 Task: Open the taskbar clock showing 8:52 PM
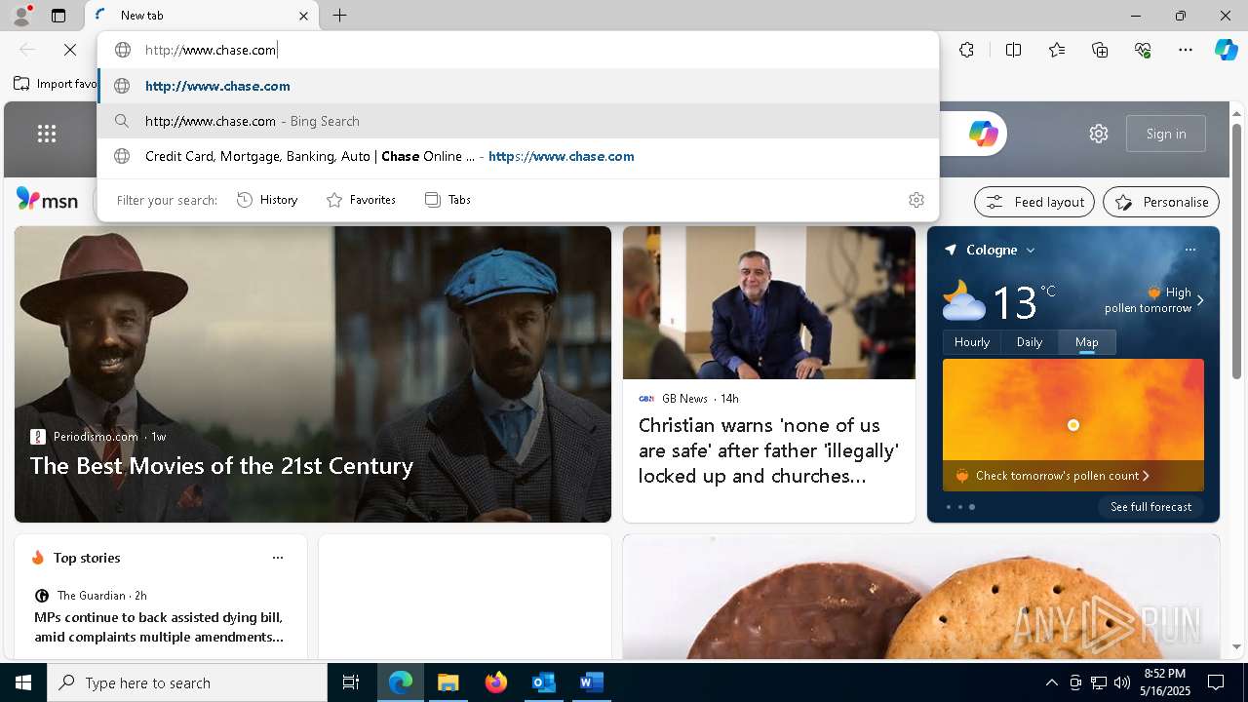(x=1164, y=682)
